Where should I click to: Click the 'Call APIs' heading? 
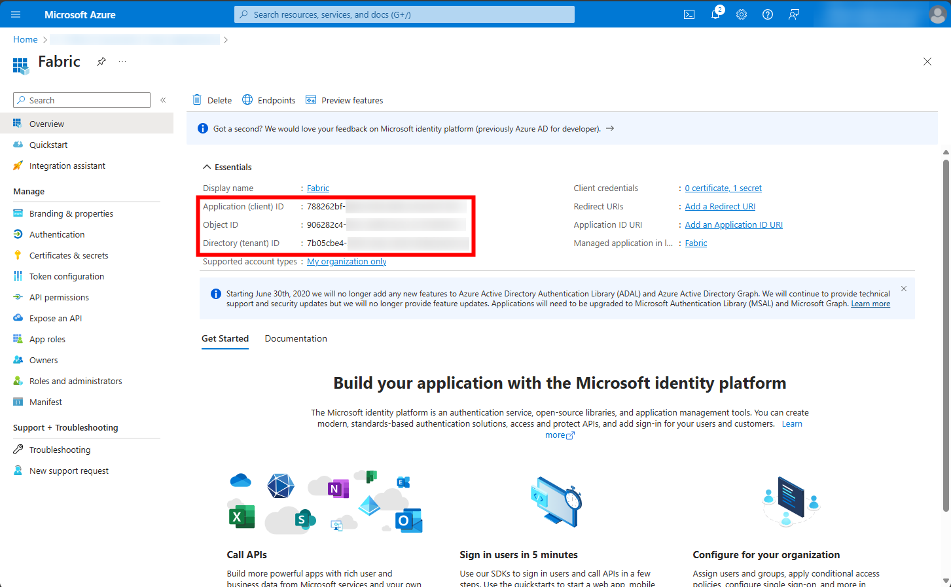pyautogui.click(x=247, y=554)
